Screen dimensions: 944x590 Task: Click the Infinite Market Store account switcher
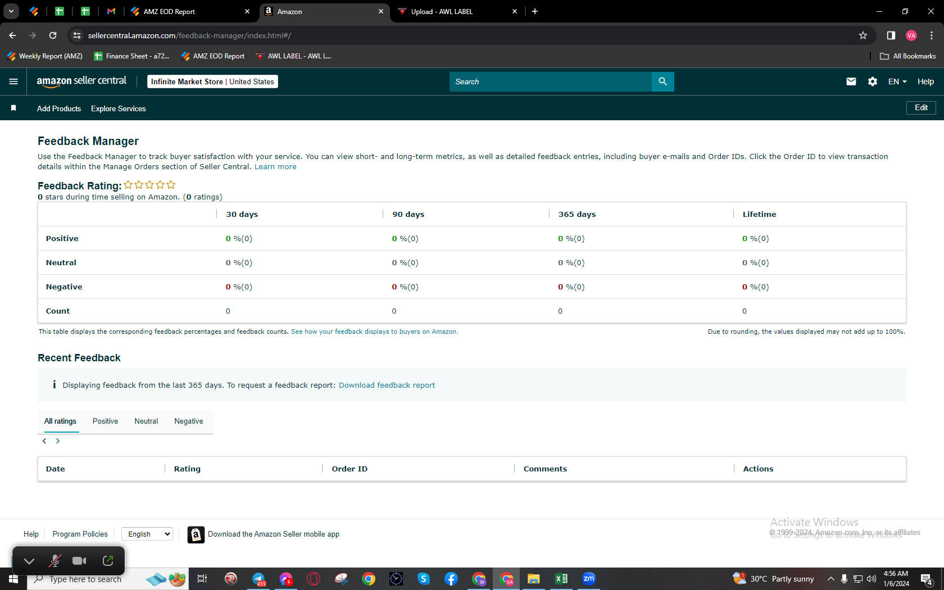tap(212, 81)
